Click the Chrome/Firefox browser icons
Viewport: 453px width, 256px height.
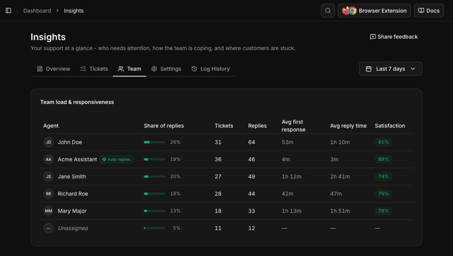(349, 11)
